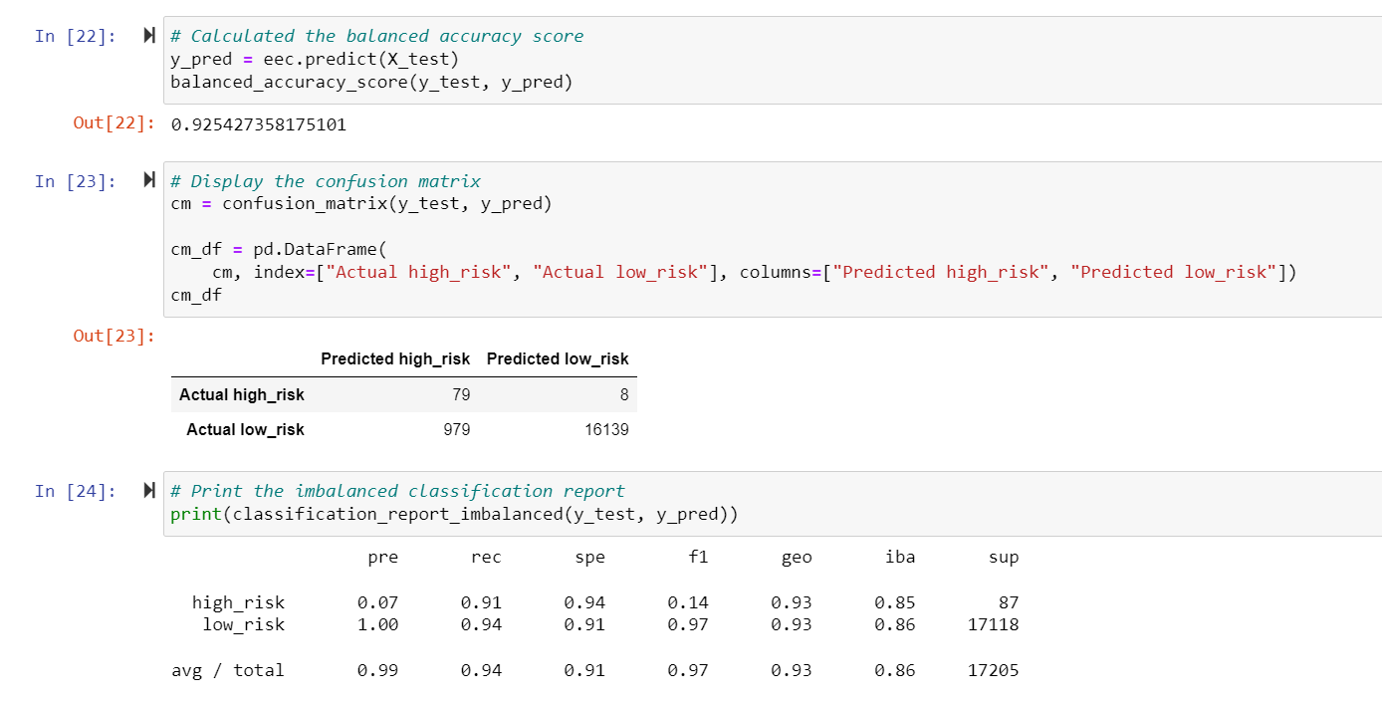Click the high_risk iba value 0.85
Image resolution: width=1382 pixels, height=703 pixels.
(x=895, y=603)
